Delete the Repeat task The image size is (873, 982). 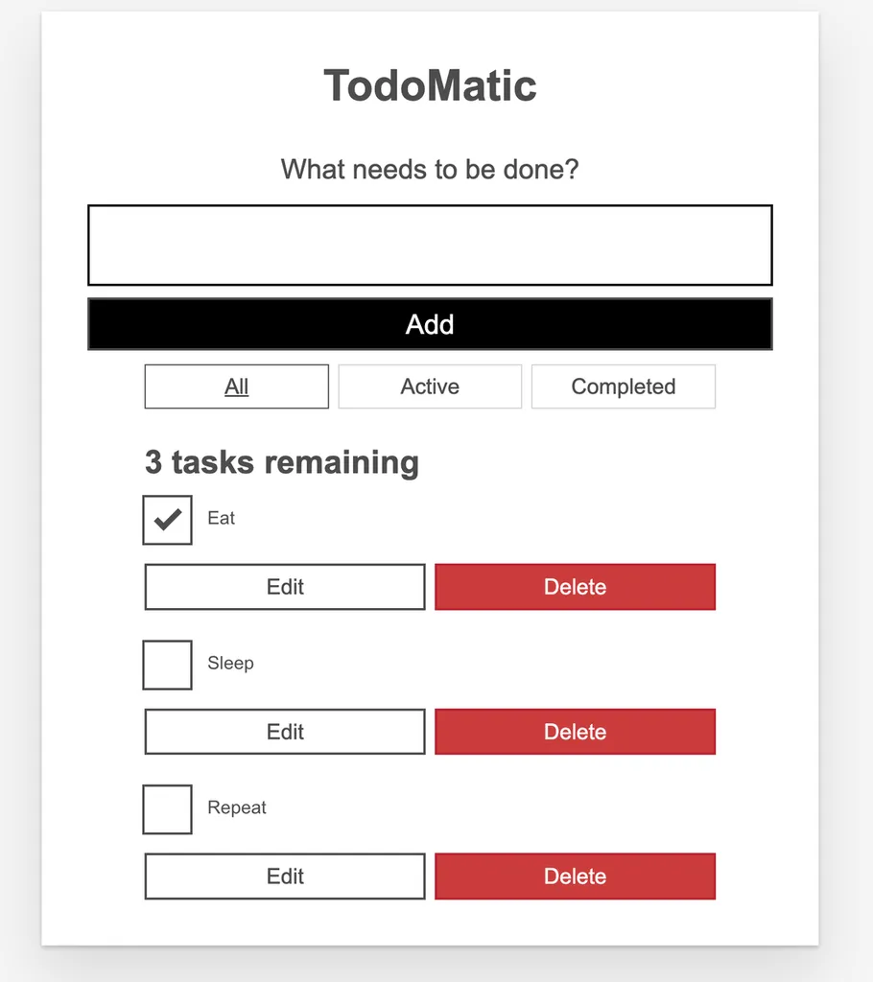(575, 877)
